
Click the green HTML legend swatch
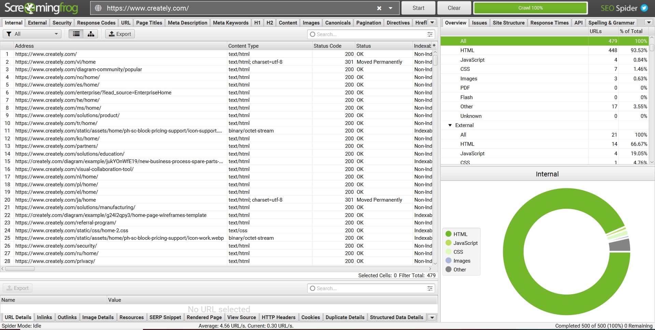click(x=448, y=234)
